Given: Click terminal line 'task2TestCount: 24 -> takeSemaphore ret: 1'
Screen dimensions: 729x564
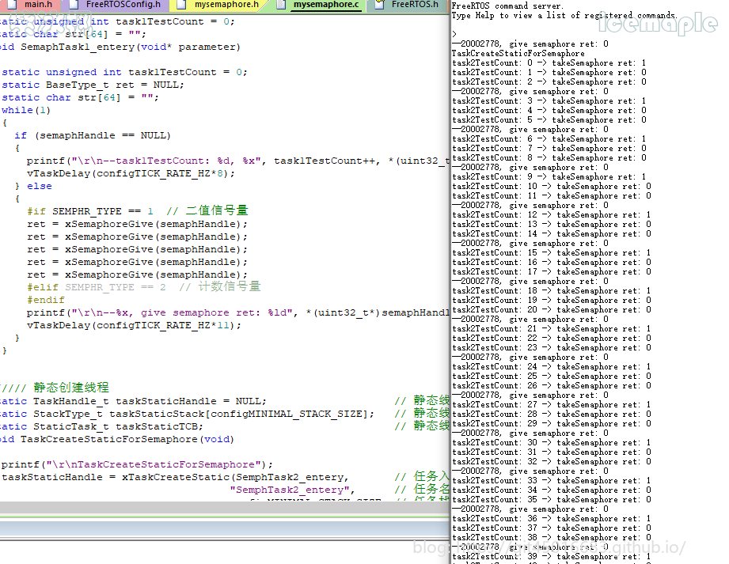Looking at the screenshot, I should click(552, 367).
